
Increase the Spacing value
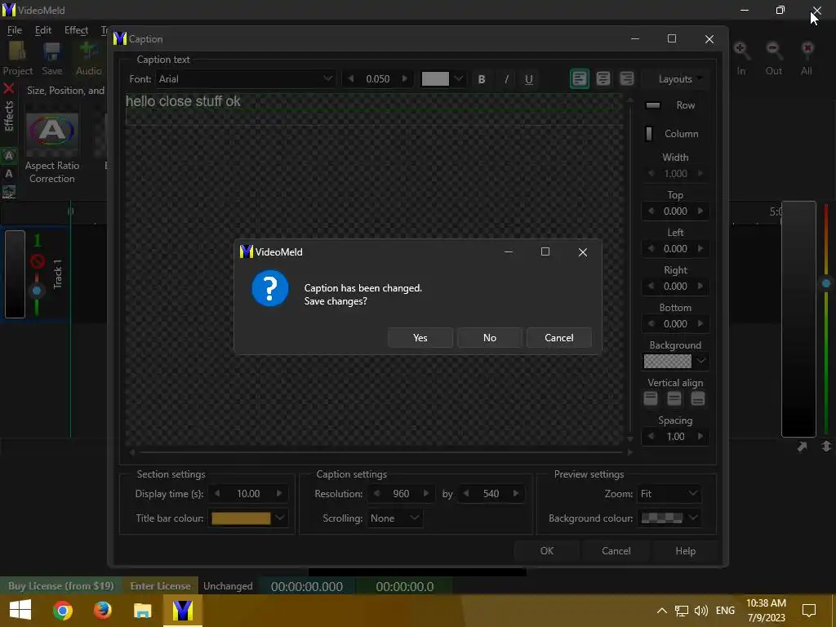tap(700, 436)
